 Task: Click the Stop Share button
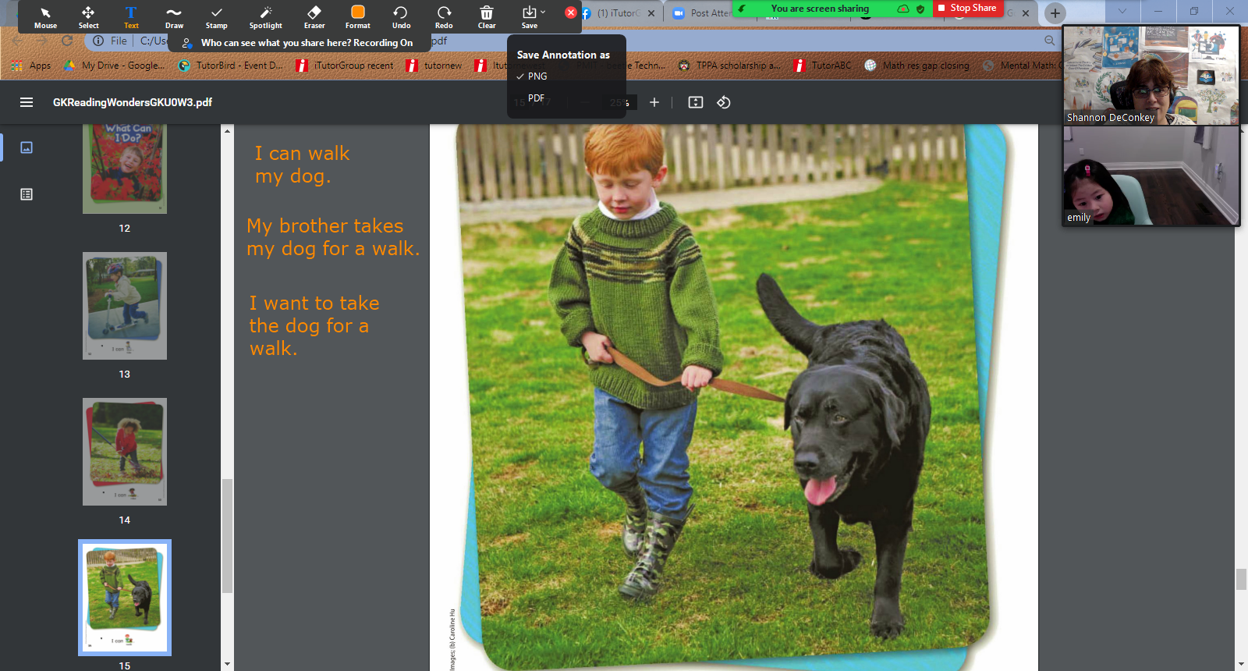click(x=967, y=9)
